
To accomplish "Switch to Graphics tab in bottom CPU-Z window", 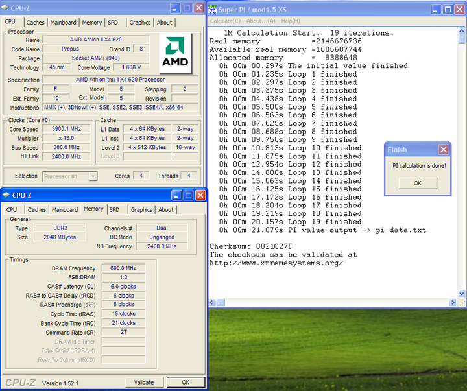I will tap(141, 209).
